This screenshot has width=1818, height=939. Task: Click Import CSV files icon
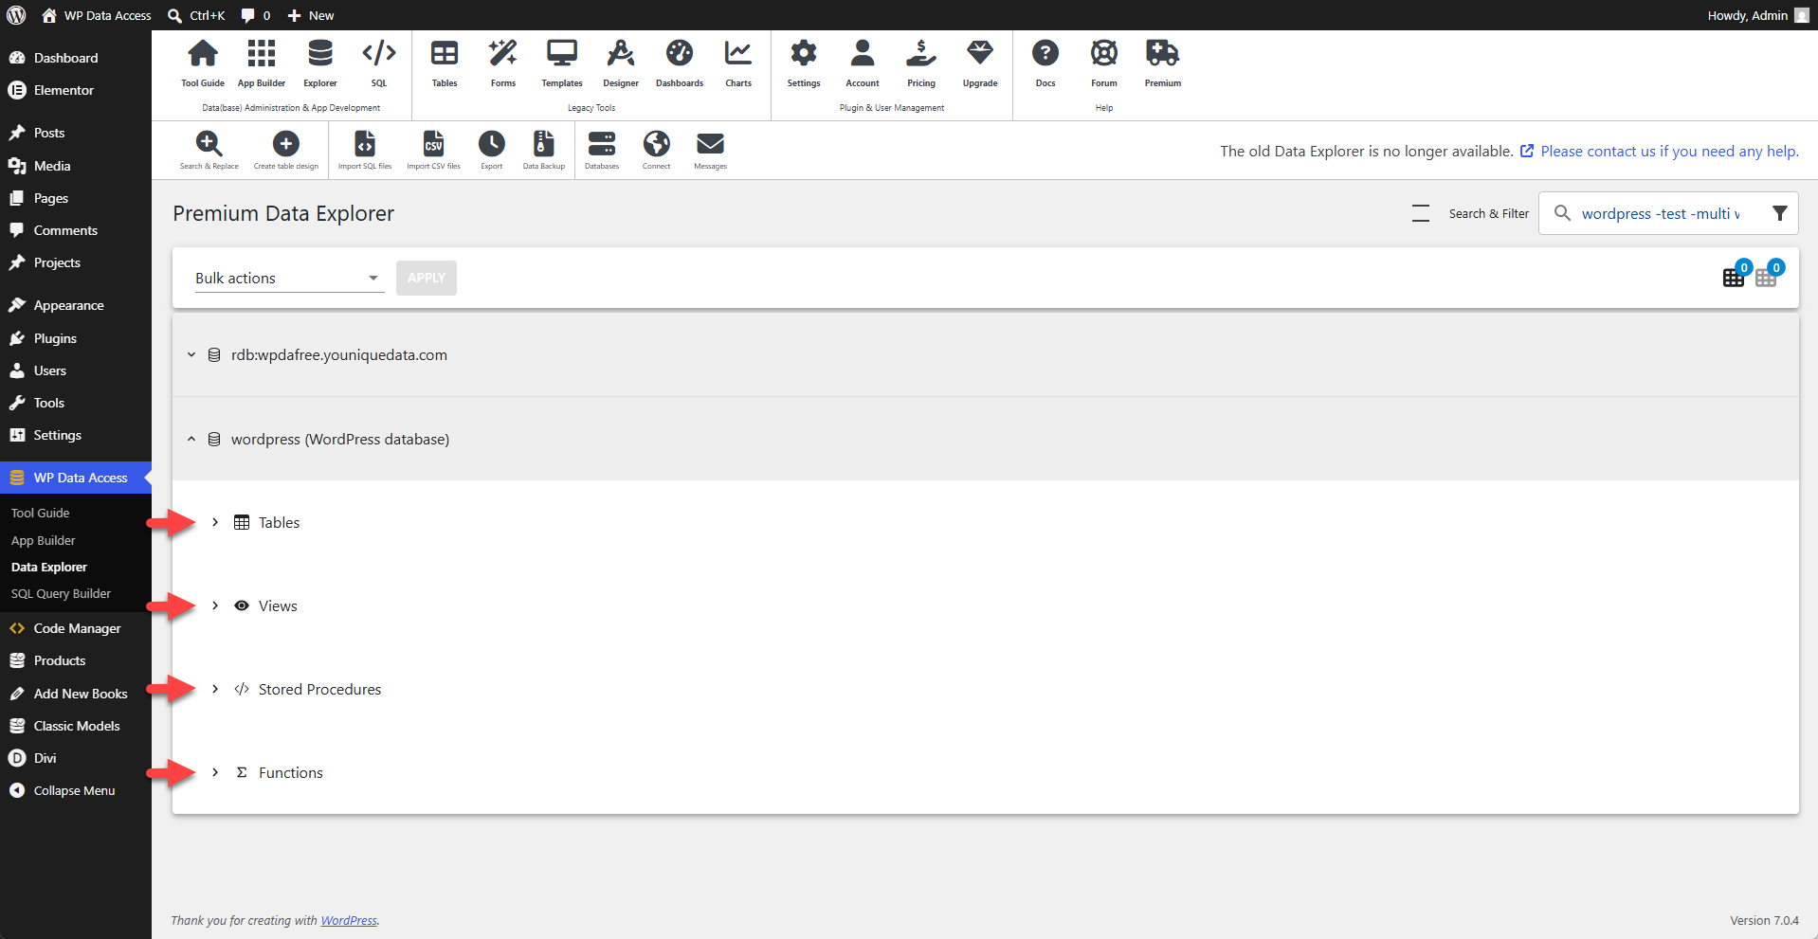coord(433,150)
